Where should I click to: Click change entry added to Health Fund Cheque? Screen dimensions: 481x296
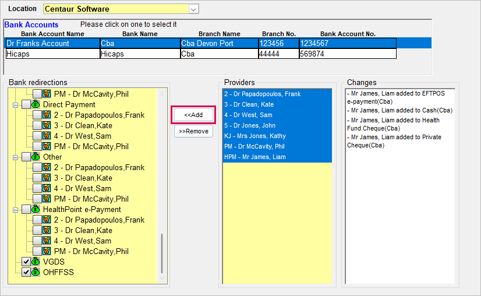click(393, 124)
